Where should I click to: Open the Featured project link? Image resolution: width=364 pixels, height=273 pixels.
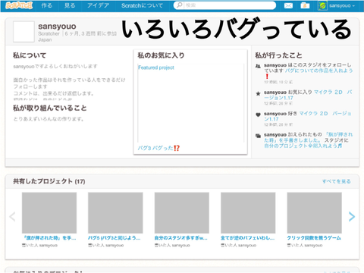[156, 67]
